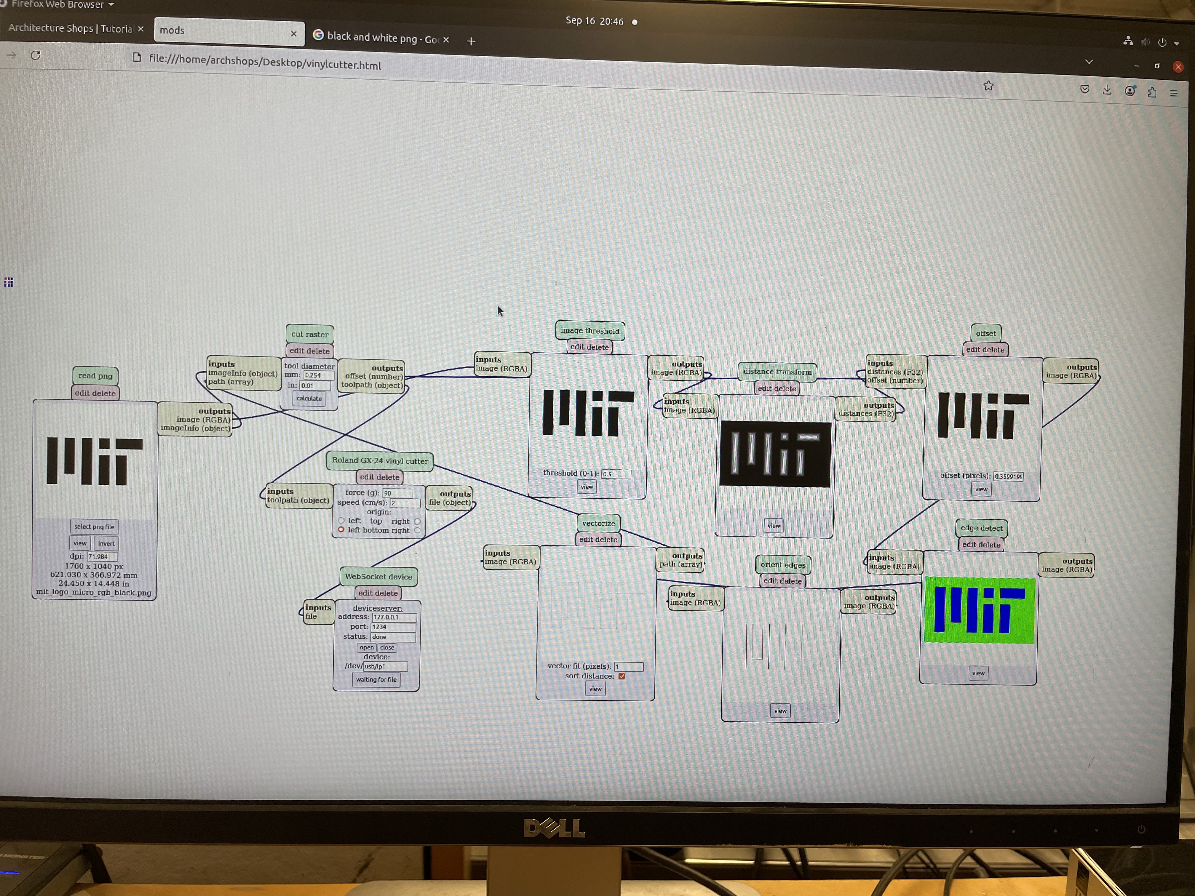Select bottom right origin radio button

(417, 530)
